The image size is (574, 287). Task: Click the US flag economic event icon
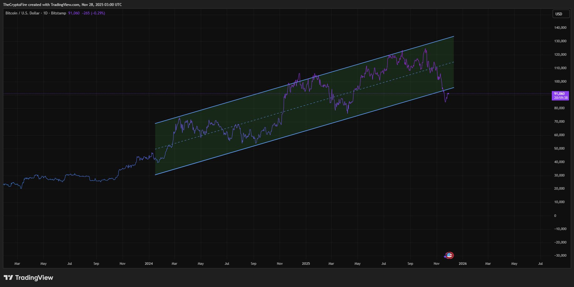coord(450,255)
